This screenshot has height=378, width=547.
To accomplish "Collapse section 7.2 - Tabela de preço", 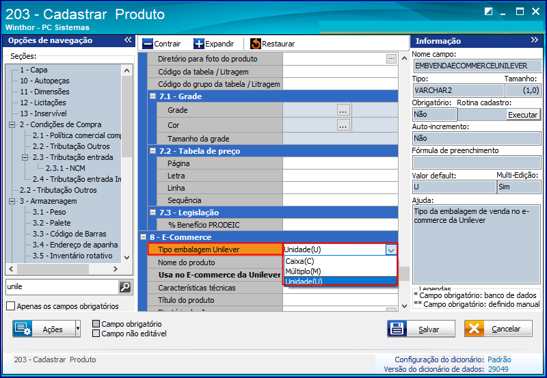I will point(152,151).
